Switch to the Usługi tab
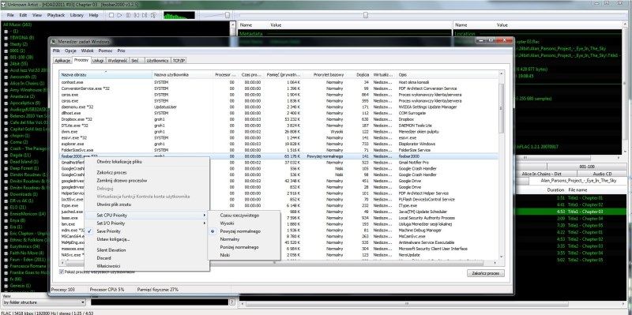This screenshot has height=315, width=632. [98, 61]
